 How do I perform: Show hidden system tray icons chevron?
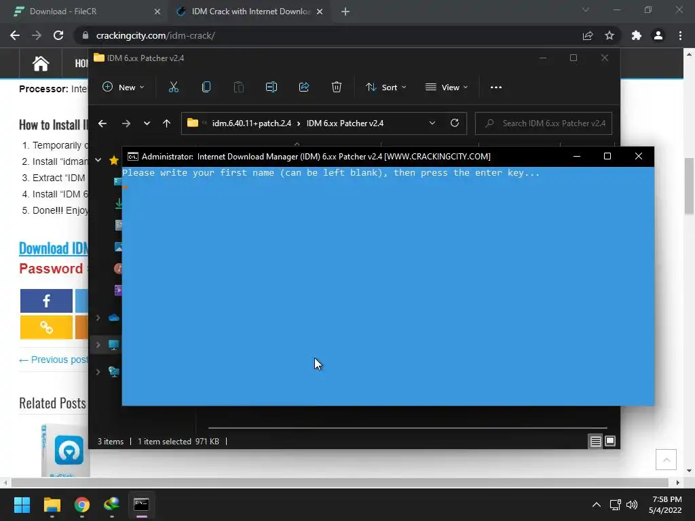[x=597, y=505]
